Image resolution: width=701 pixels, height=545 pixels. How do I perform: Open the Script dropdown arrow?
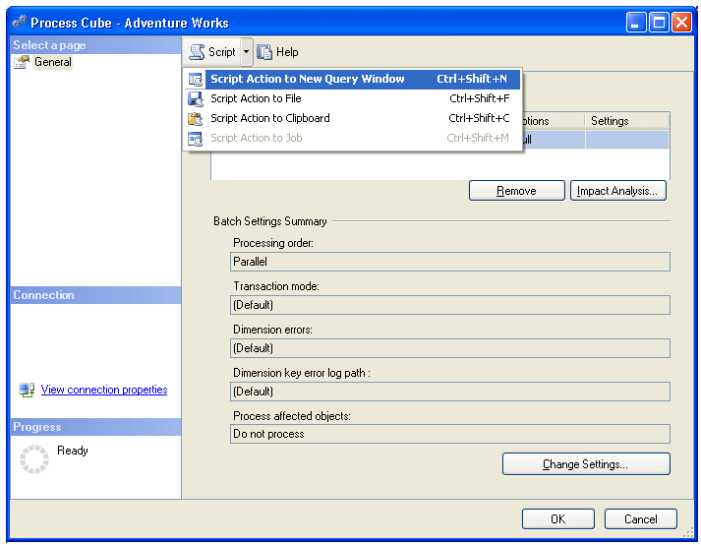(x=246, y=52)
